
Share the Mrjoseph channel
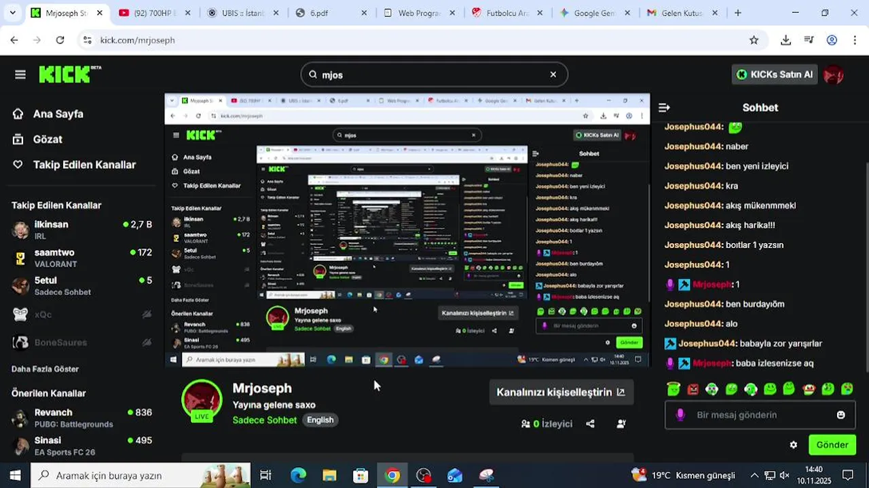coord(590,424)
